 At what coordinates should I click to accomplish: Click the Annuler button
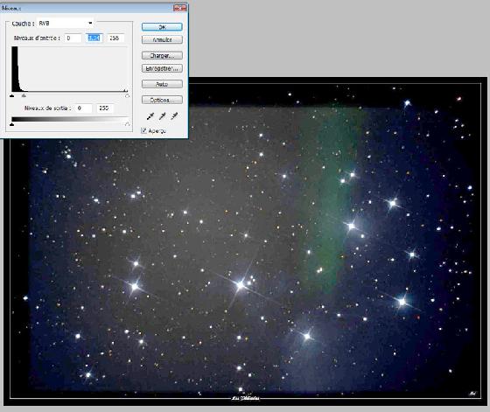click(162, 40)
